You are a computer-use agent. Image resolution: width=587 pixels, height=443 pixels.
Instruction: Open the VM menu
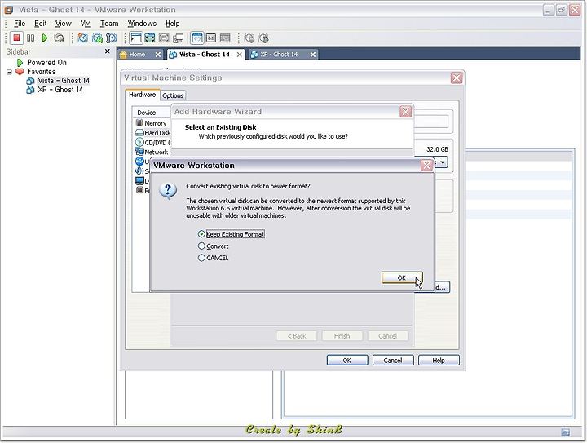pos(86,24)
